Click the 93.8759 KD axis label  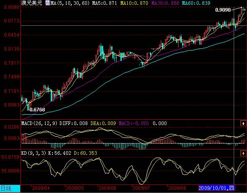[x=10, y=157]
